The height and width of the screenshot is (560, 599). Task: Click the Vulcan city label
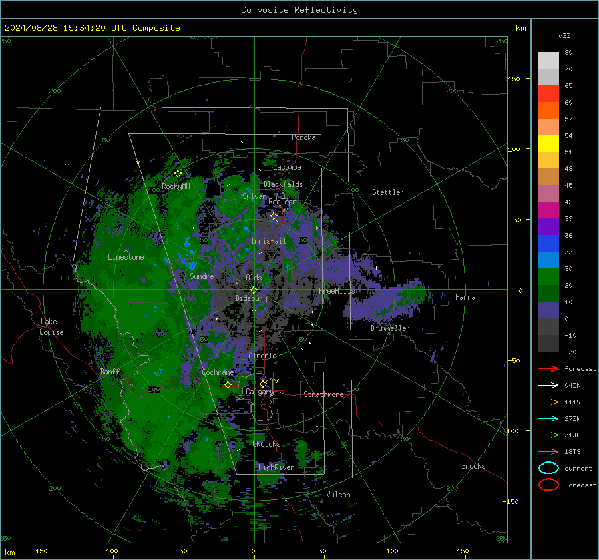click(338, 495)
